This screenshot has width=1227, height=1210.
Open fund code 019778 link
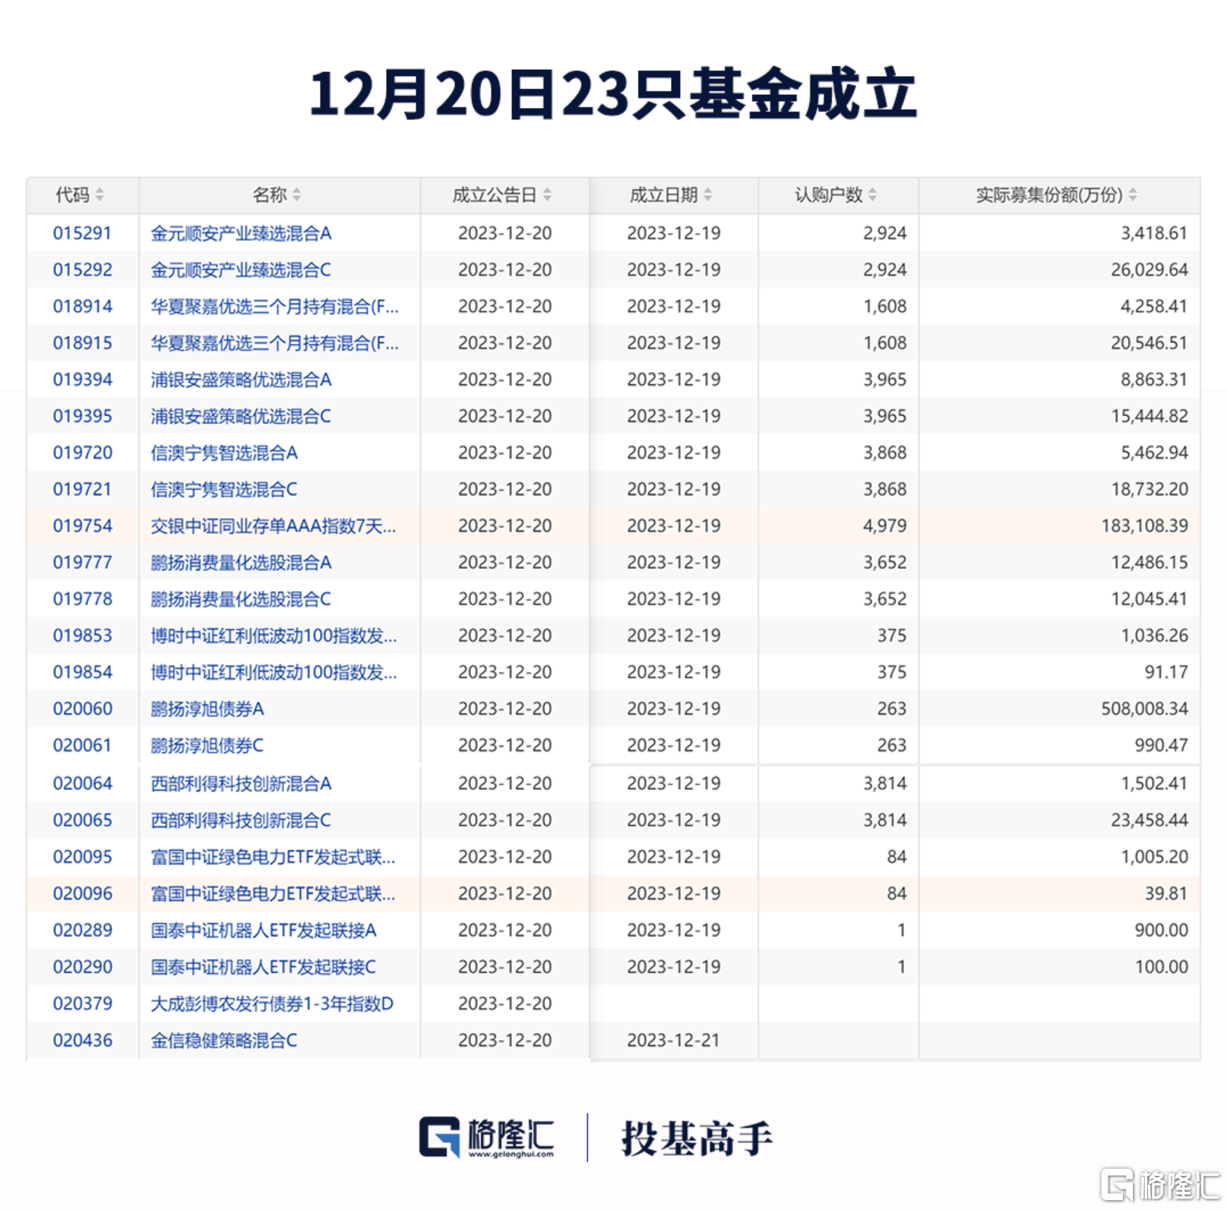click(82, 599)
